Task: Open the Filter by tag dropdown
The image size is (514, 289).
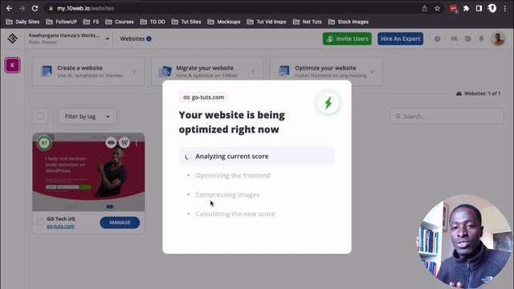Action: pos(88,116)
